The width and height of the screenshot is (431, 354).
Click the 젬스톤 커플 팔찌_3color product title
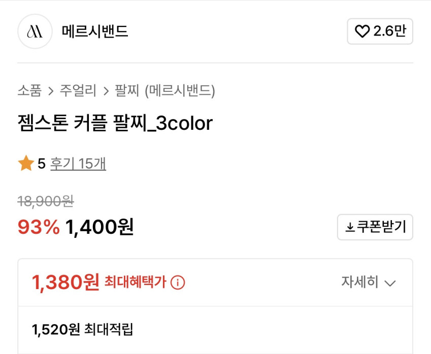click(115, 123)
